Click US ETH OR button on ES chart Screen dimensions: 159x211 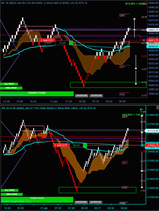click(x=82, y=96)
